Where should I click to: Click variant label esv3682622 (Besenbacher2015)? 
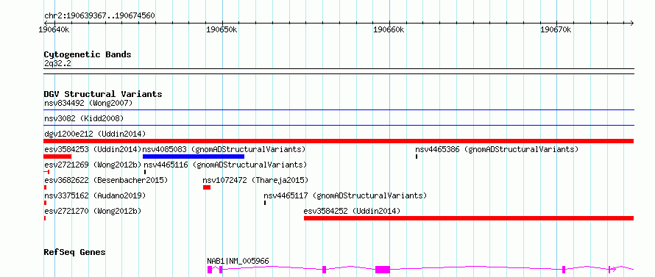coord(106,180)
